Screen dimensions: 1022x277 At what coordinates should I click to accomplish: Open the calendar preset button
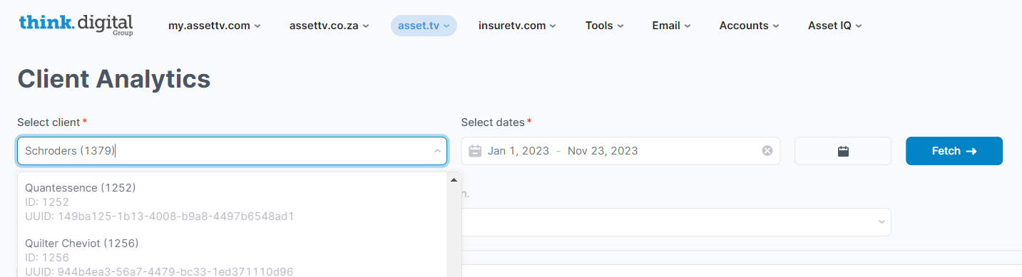843,151
